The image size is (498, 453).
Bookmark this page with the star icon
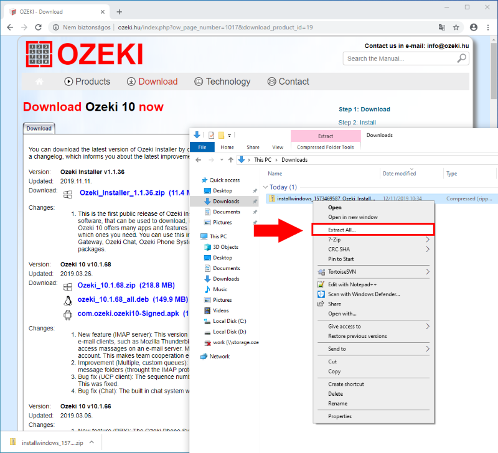(x=456, y=27)
